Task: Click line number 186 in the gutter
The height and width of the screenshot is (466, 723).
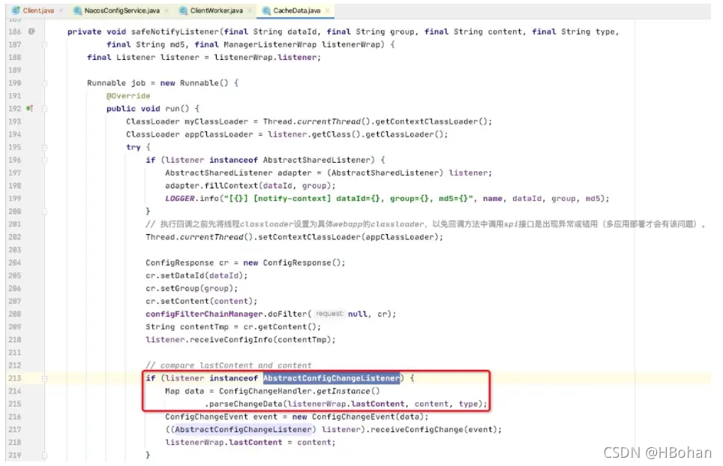Action: click(15, 32)
